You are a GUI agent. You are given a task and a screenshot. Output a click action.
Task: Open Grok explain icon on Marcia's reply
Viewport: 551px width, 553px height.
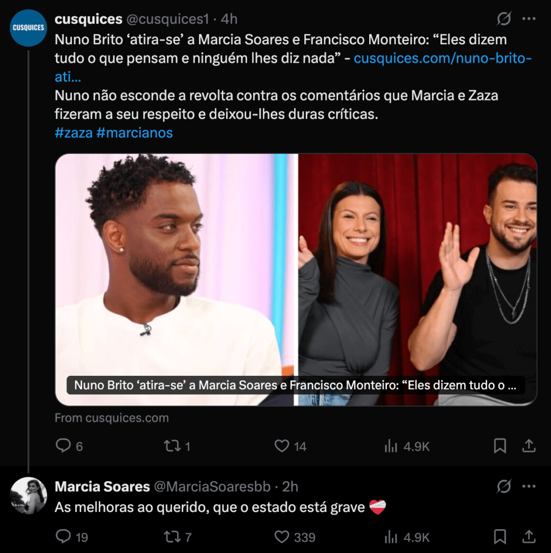pos(504,487)
